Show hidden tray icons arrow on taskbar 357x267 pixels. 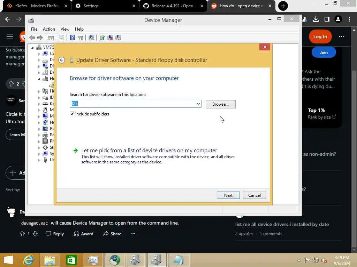299,260
